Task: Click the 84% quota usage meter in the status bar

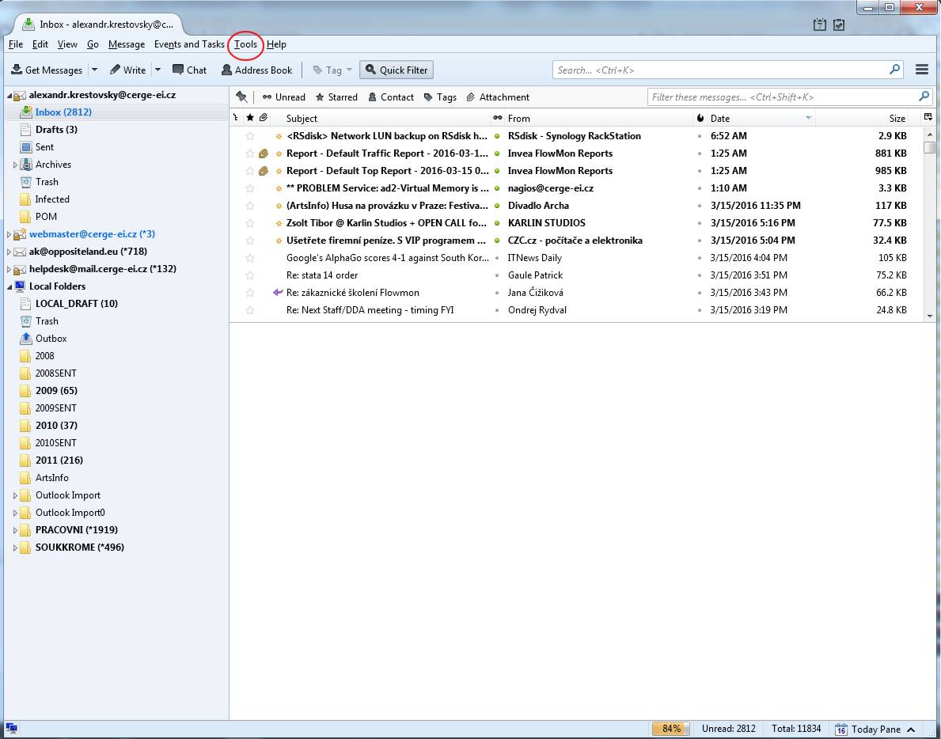Action: point(671,729)
